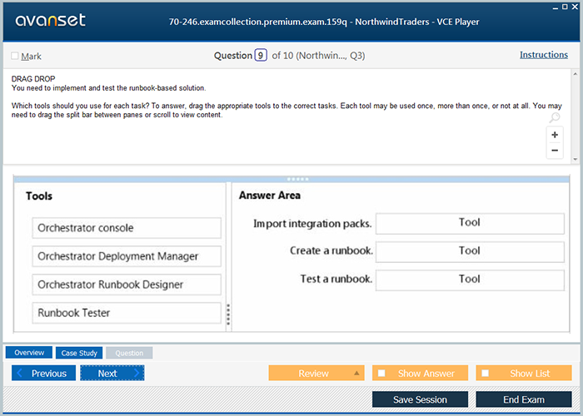Image resolution: width=583 pixels, height=416 pixels.
Task: Select the Orchestrator Deployment Manager tool
Action: pos(127,256)
